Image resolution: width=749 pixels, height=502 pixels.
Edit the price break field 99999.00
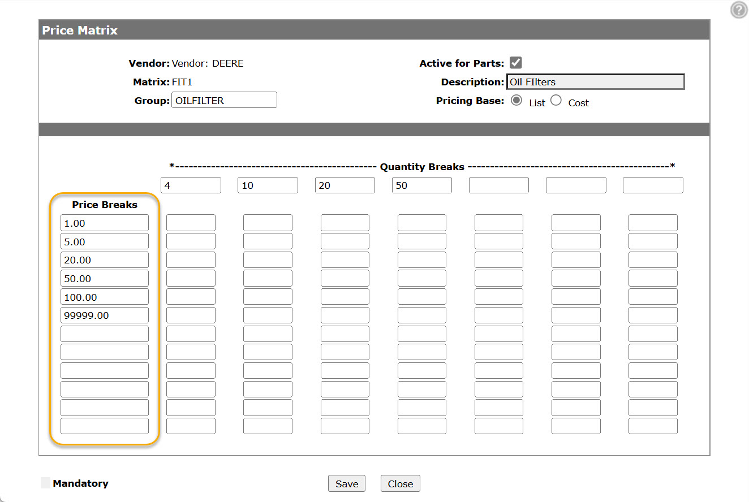105,315
